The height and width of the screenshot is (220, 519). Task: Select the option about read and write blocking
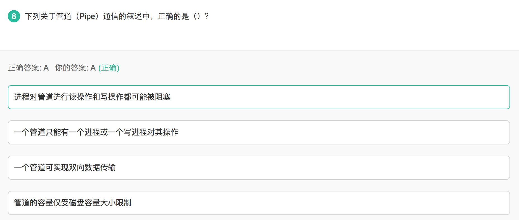[259, 97]
